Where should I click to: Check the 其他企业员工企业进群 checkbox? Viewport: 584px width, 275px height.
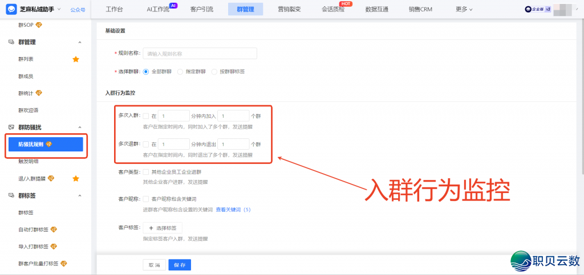tap(146, 172)
